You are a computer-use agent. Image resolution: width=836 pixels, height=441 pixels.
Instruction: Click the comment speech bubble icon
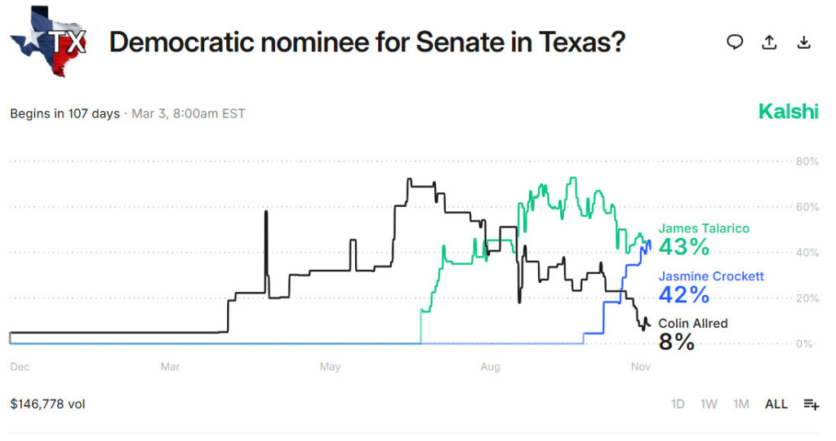pyautogui.click(x=735, y=42)
